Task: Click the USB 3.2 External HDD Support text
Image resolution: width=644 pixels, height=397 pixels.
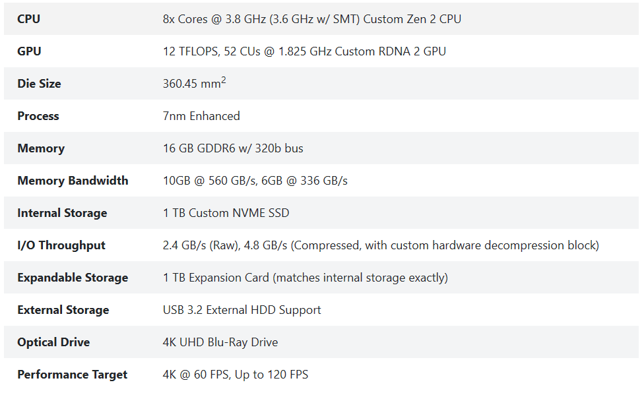Action: (x=241, y=310)
